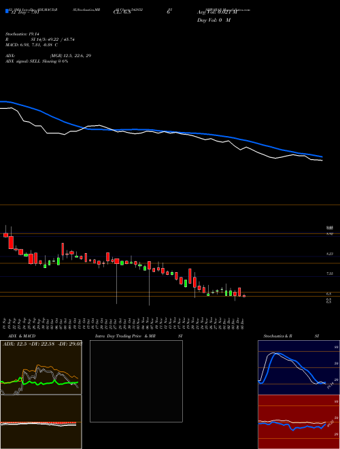The width and height of the screenshot is (340, 449).
Task: Click the 'SI 14/5: 49.22 / 45.74' value
Action: pyautogui.click(x=52, y=39)
